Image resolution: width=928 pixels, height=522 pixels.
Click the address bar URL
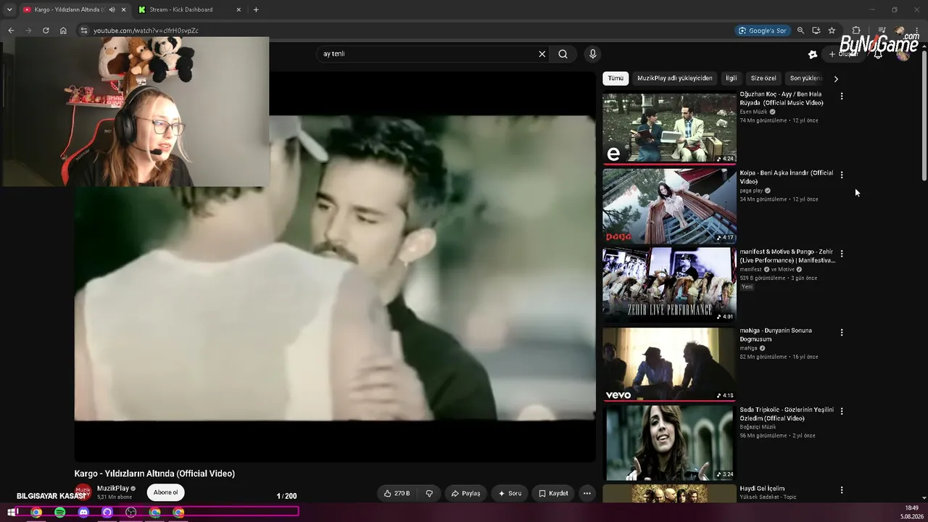(146, 30)
